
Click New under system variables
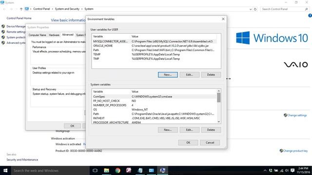coord(168,130)
